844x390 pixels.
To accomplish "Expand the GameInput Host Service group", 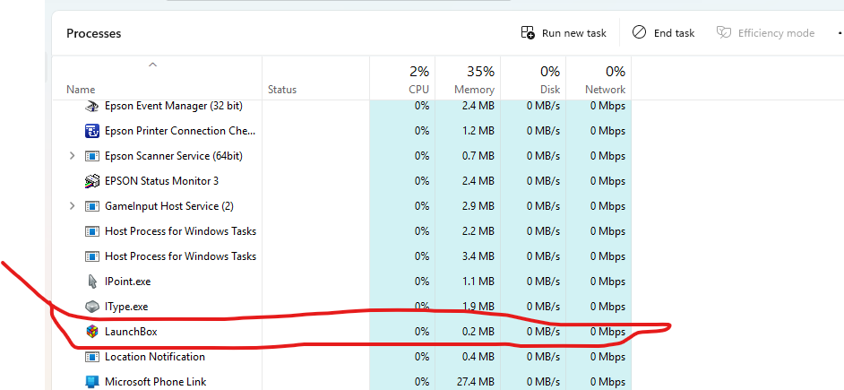I will pos(73,206).
